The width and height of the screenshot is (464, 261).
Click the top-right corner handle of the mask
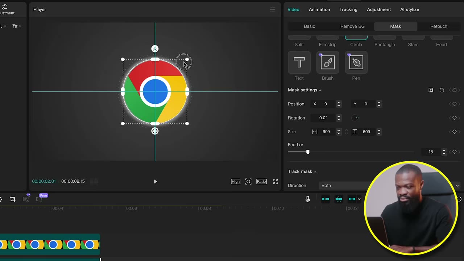click(187, 59)
